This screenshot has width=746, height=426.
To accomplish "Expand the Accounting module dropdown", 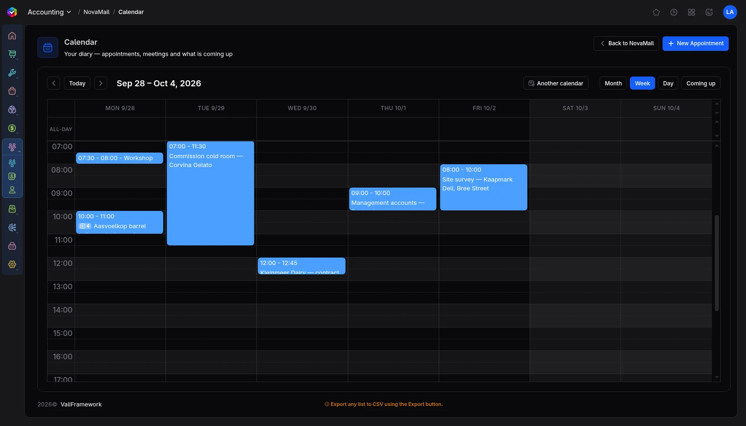I will [49, 12].
